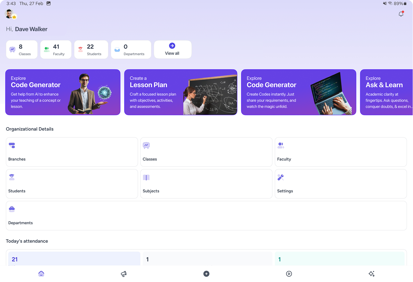The height and width of the screenshot is (282, 413).
Task: Open the Settings label
Action: 285,191
